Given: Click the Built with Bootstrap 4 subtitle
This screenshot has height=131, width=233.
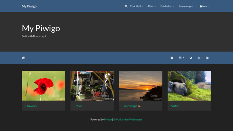Looking at the screenshot, I should tap(34, 36).
